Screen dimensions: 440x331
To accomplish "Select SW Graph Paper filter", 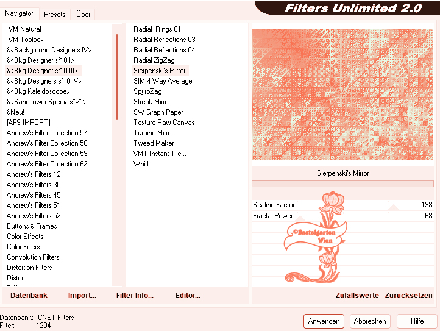I will click(158, 112).
